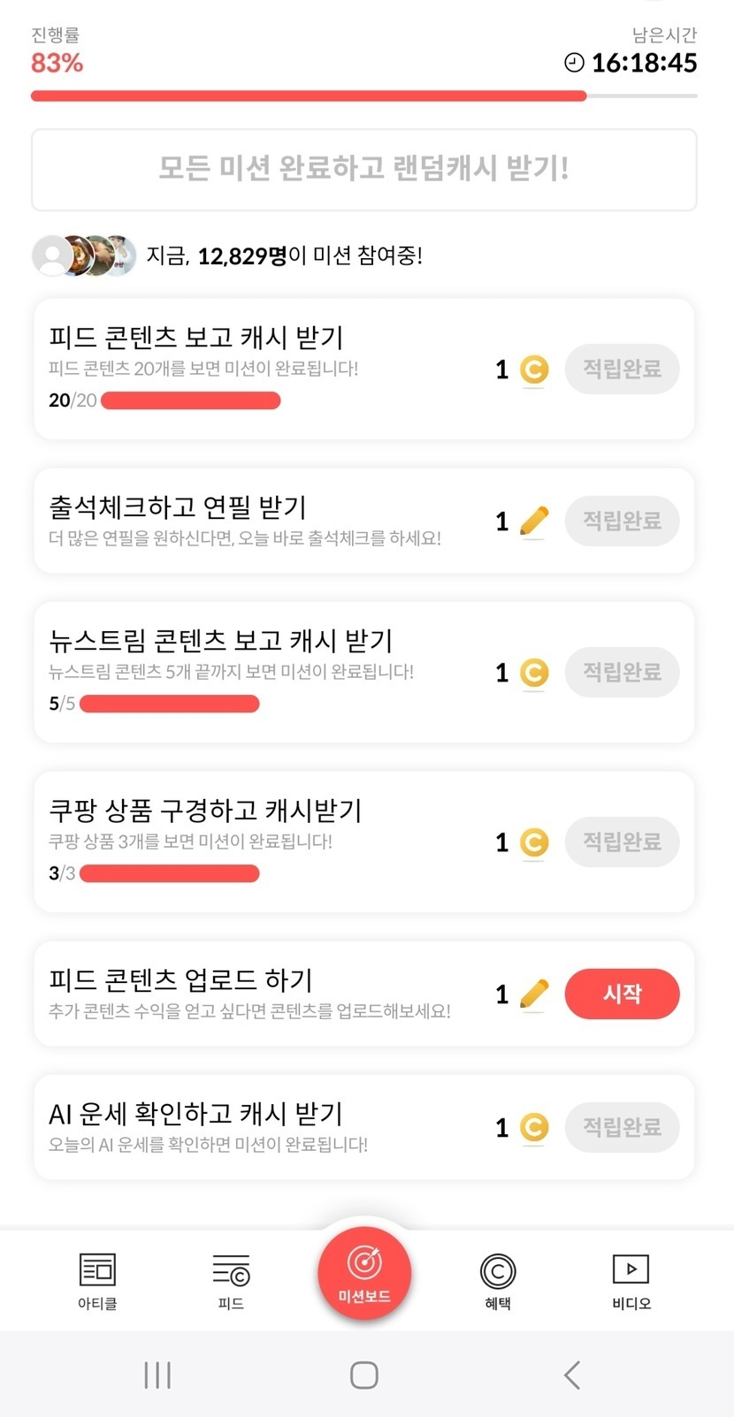Tap the 아티클 article icon
Viewport: 734px width, 1417px height.
[x=97, y=1270]
